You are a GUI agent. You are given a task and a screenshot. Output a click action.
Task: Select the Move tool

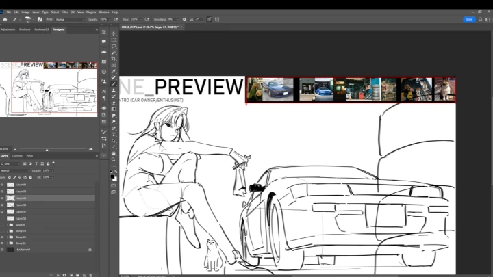click(x=114, y=34)
